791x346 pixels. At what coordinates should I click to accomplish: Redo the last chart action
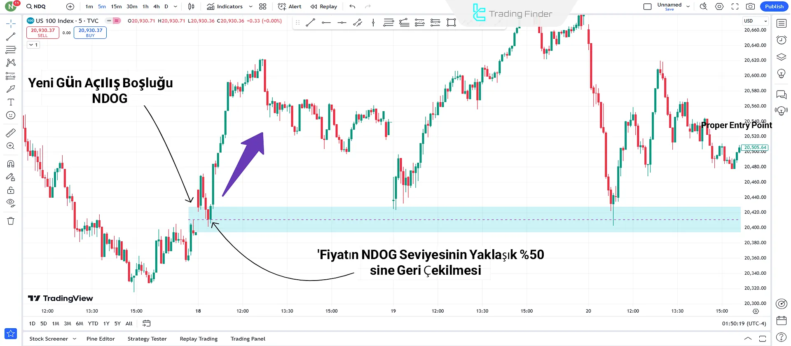(x=368, y=7)
